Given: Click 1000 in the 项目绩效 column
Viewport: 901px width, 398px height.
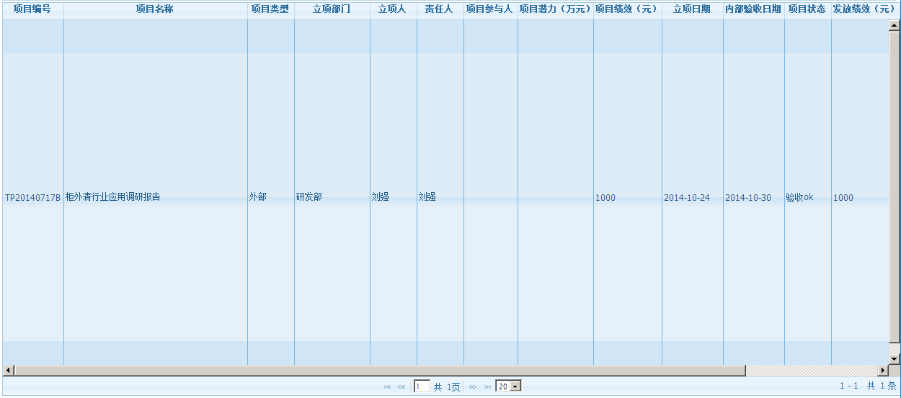Looking at the screenshot, I should coord(605,197).
